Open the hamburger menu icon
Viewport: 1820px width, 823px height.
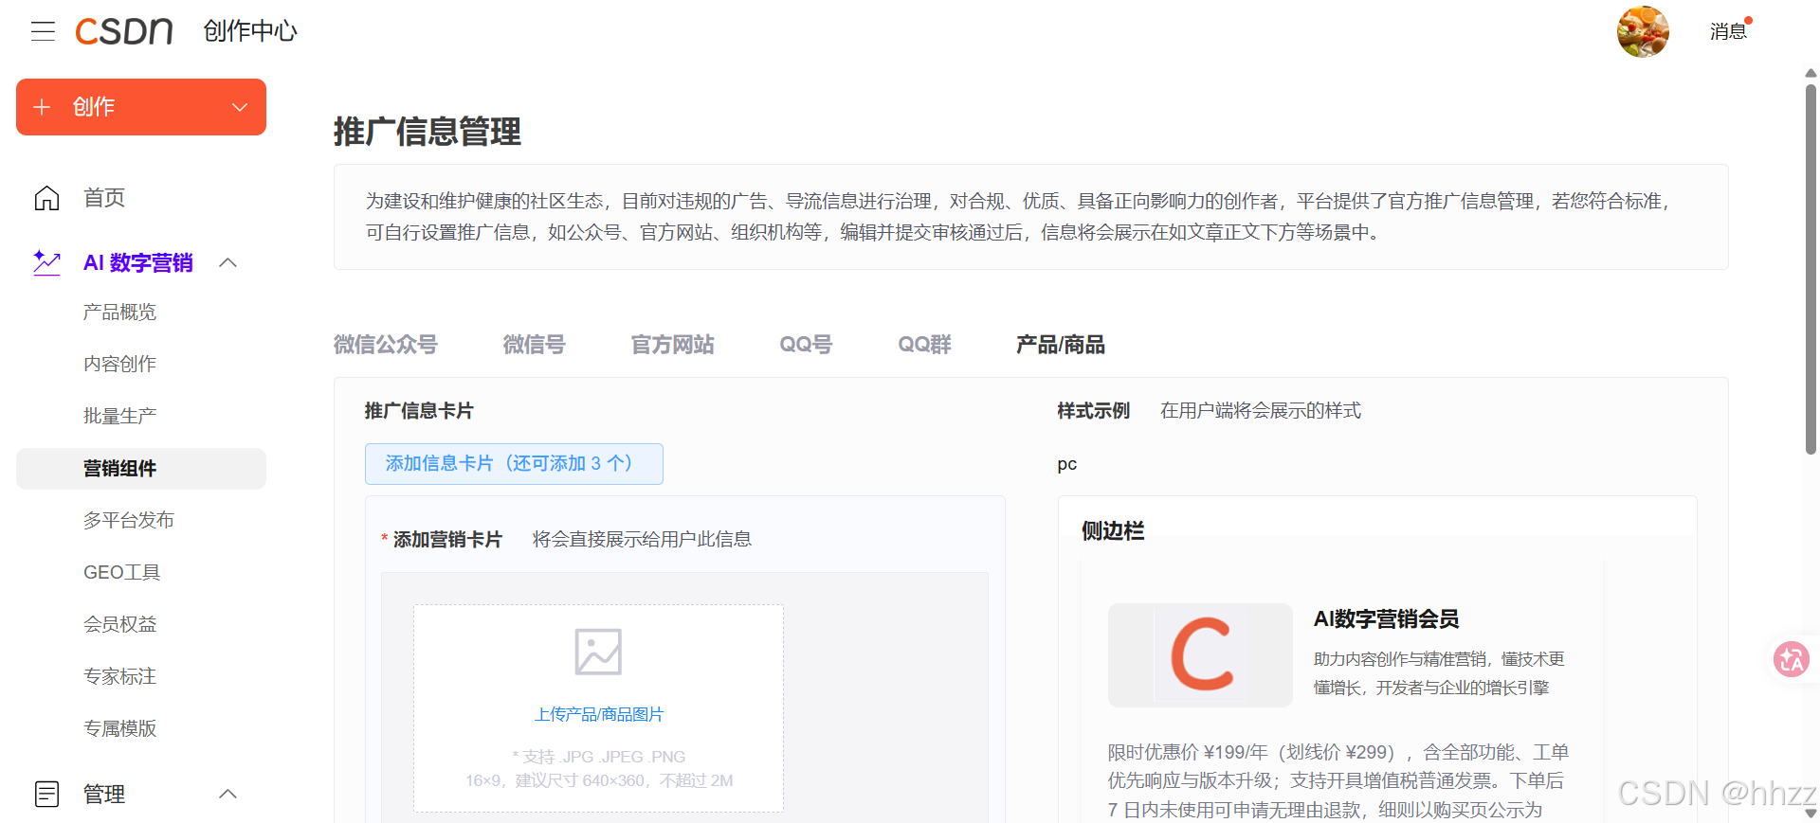coord(43,31)
